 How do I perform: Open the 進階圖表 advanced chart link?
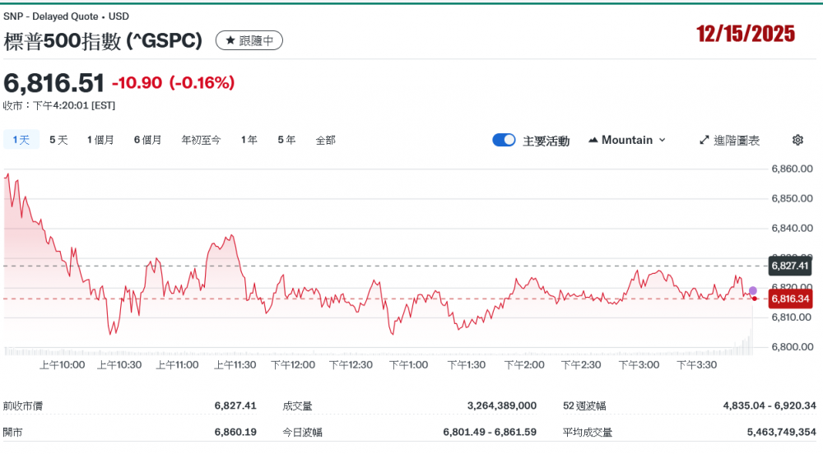[x=729, y=140]
